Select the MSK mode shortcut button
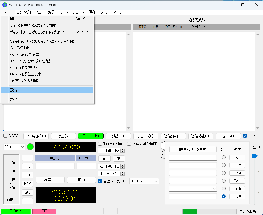Image resolution: width=263 pixels, height=215 pixels. pos(28,184)
